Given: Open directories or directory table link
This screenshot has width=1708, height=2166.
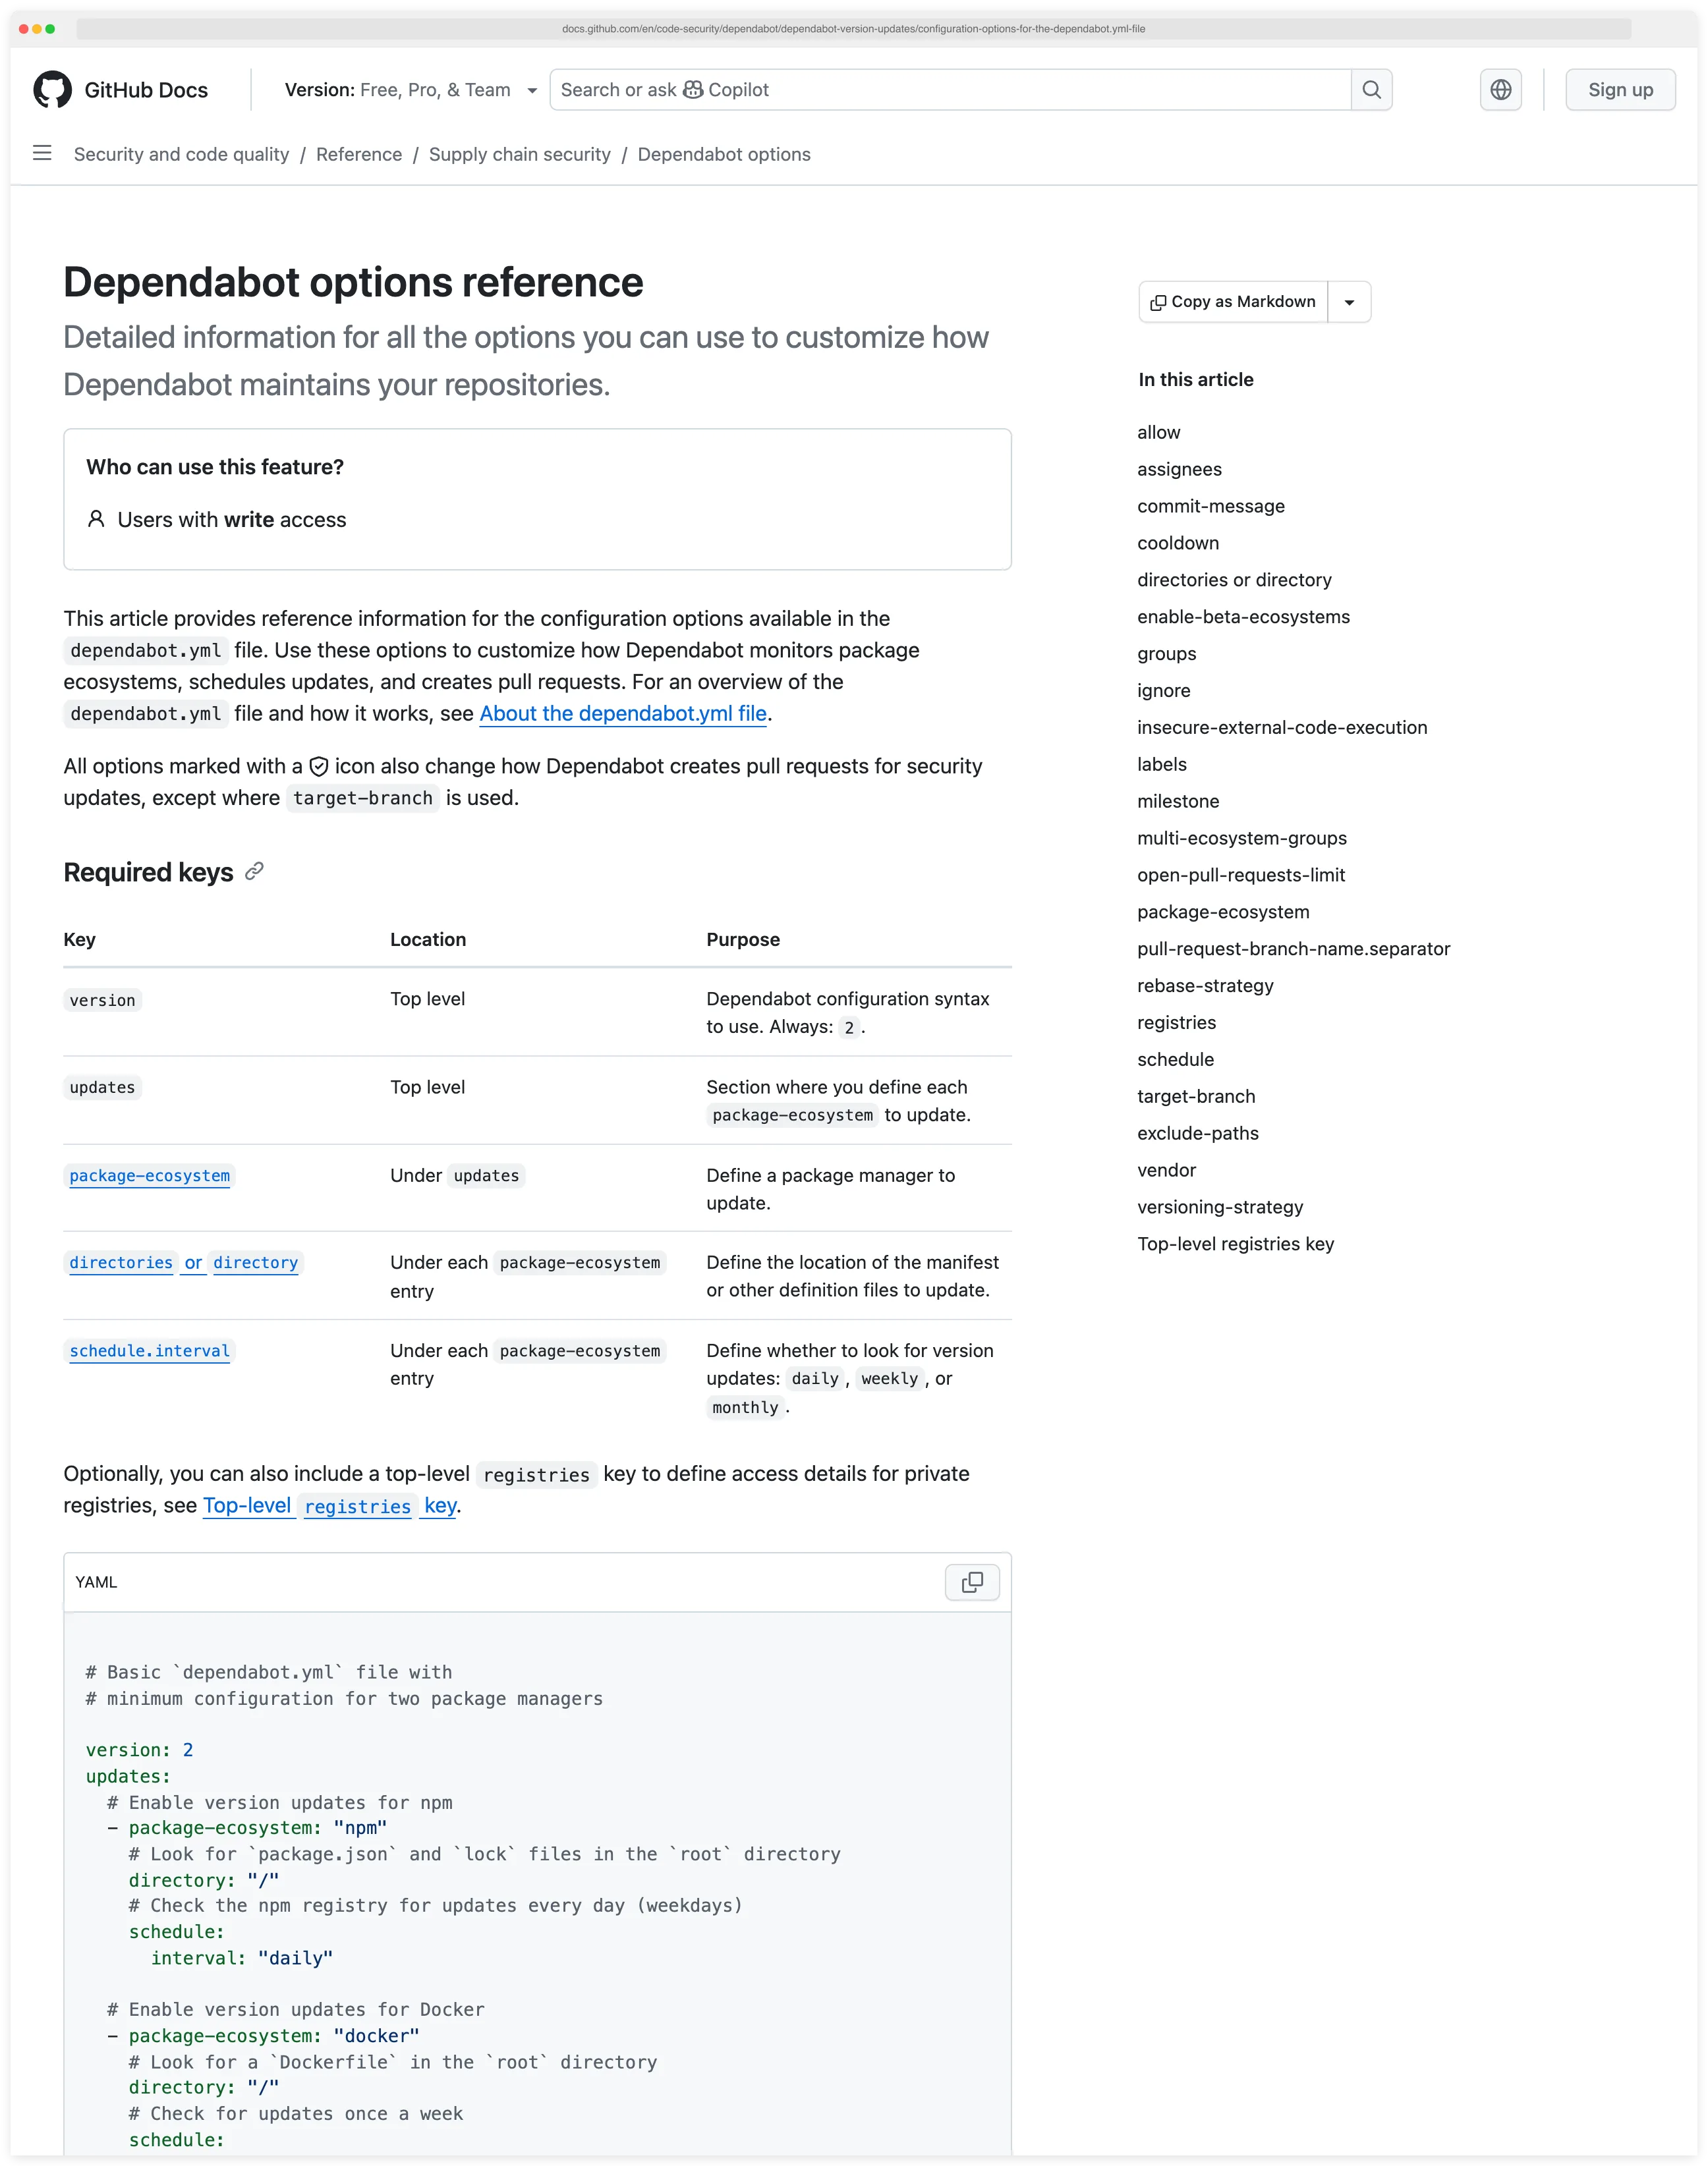Looking at the screenshot, I should pos(184,1262).
